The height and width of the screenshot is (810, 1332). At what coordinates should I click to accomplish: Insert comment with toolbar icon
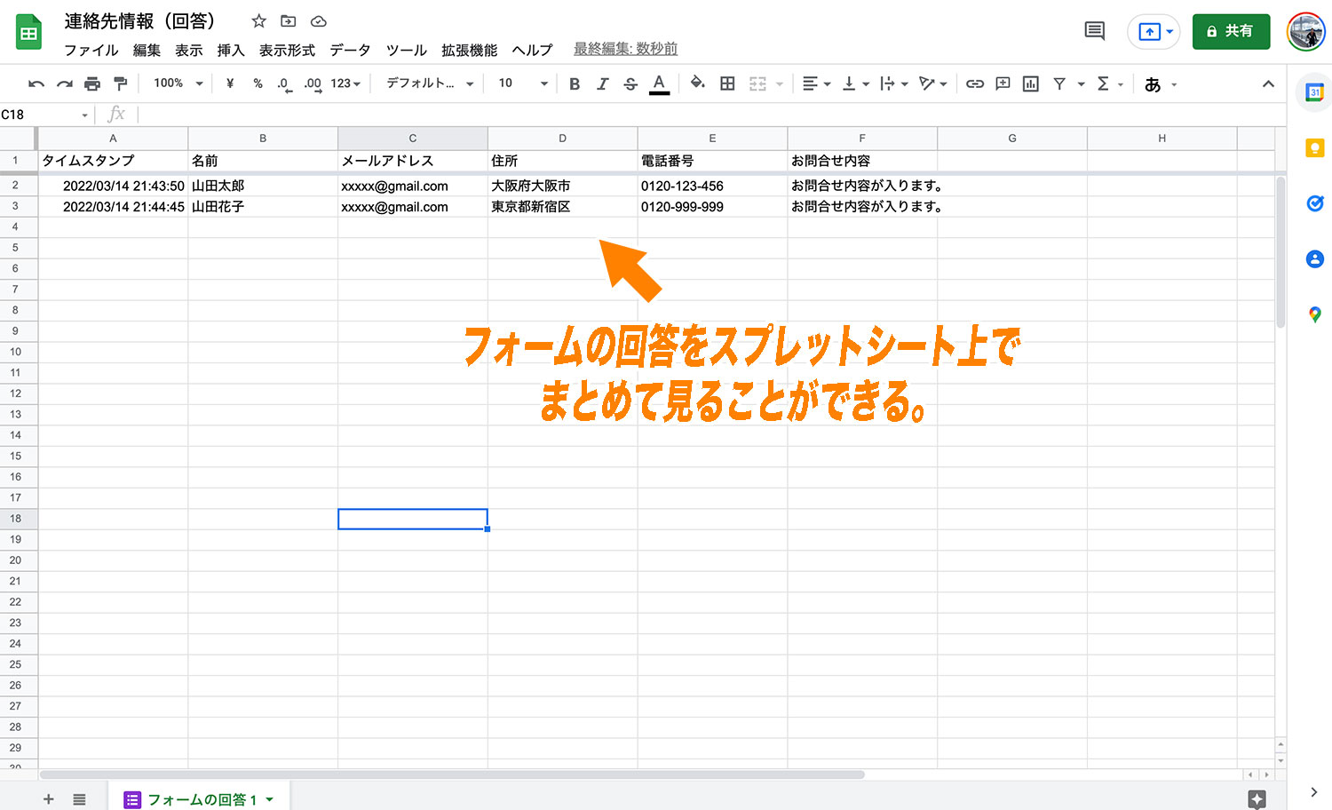[1003, 83]
